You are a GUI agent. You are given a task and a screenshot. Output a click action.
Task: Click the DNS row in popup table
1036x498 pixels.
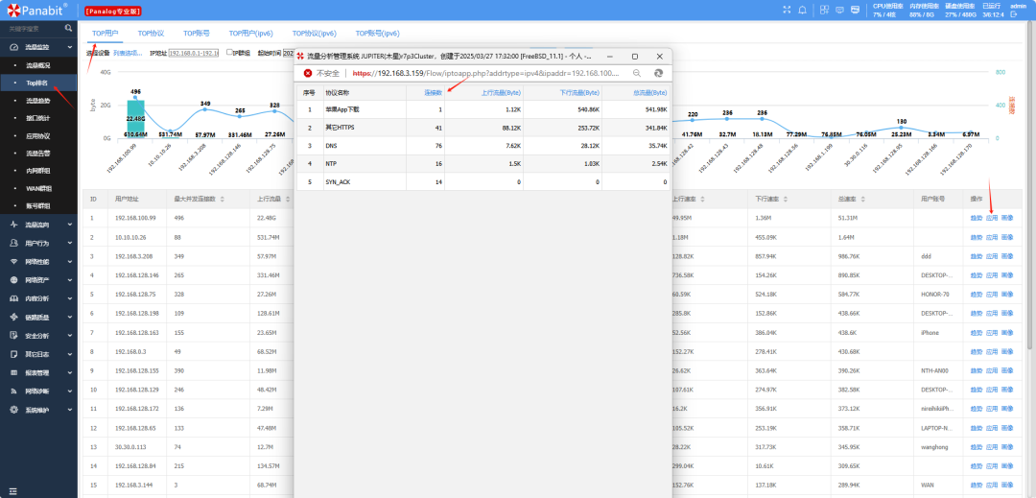pos(483,145)
